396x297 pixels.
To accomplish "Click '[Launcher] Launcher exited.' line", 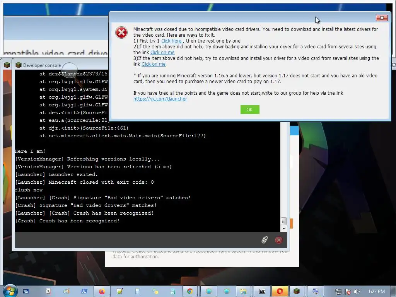I will 56,174.
